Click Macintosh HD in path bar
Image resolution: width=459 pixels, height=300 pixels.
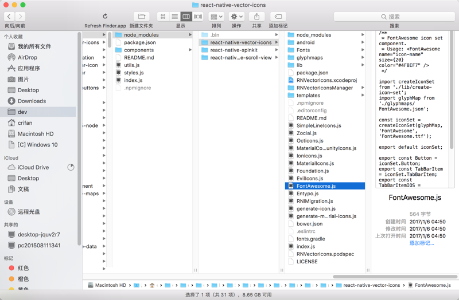point(107,285)
